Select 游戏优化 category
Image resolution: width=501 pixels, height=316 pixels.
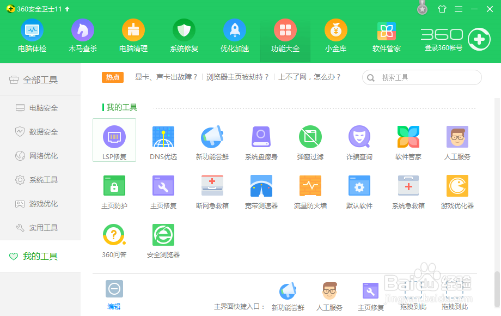pyautogui.click(x=40, y=204)
